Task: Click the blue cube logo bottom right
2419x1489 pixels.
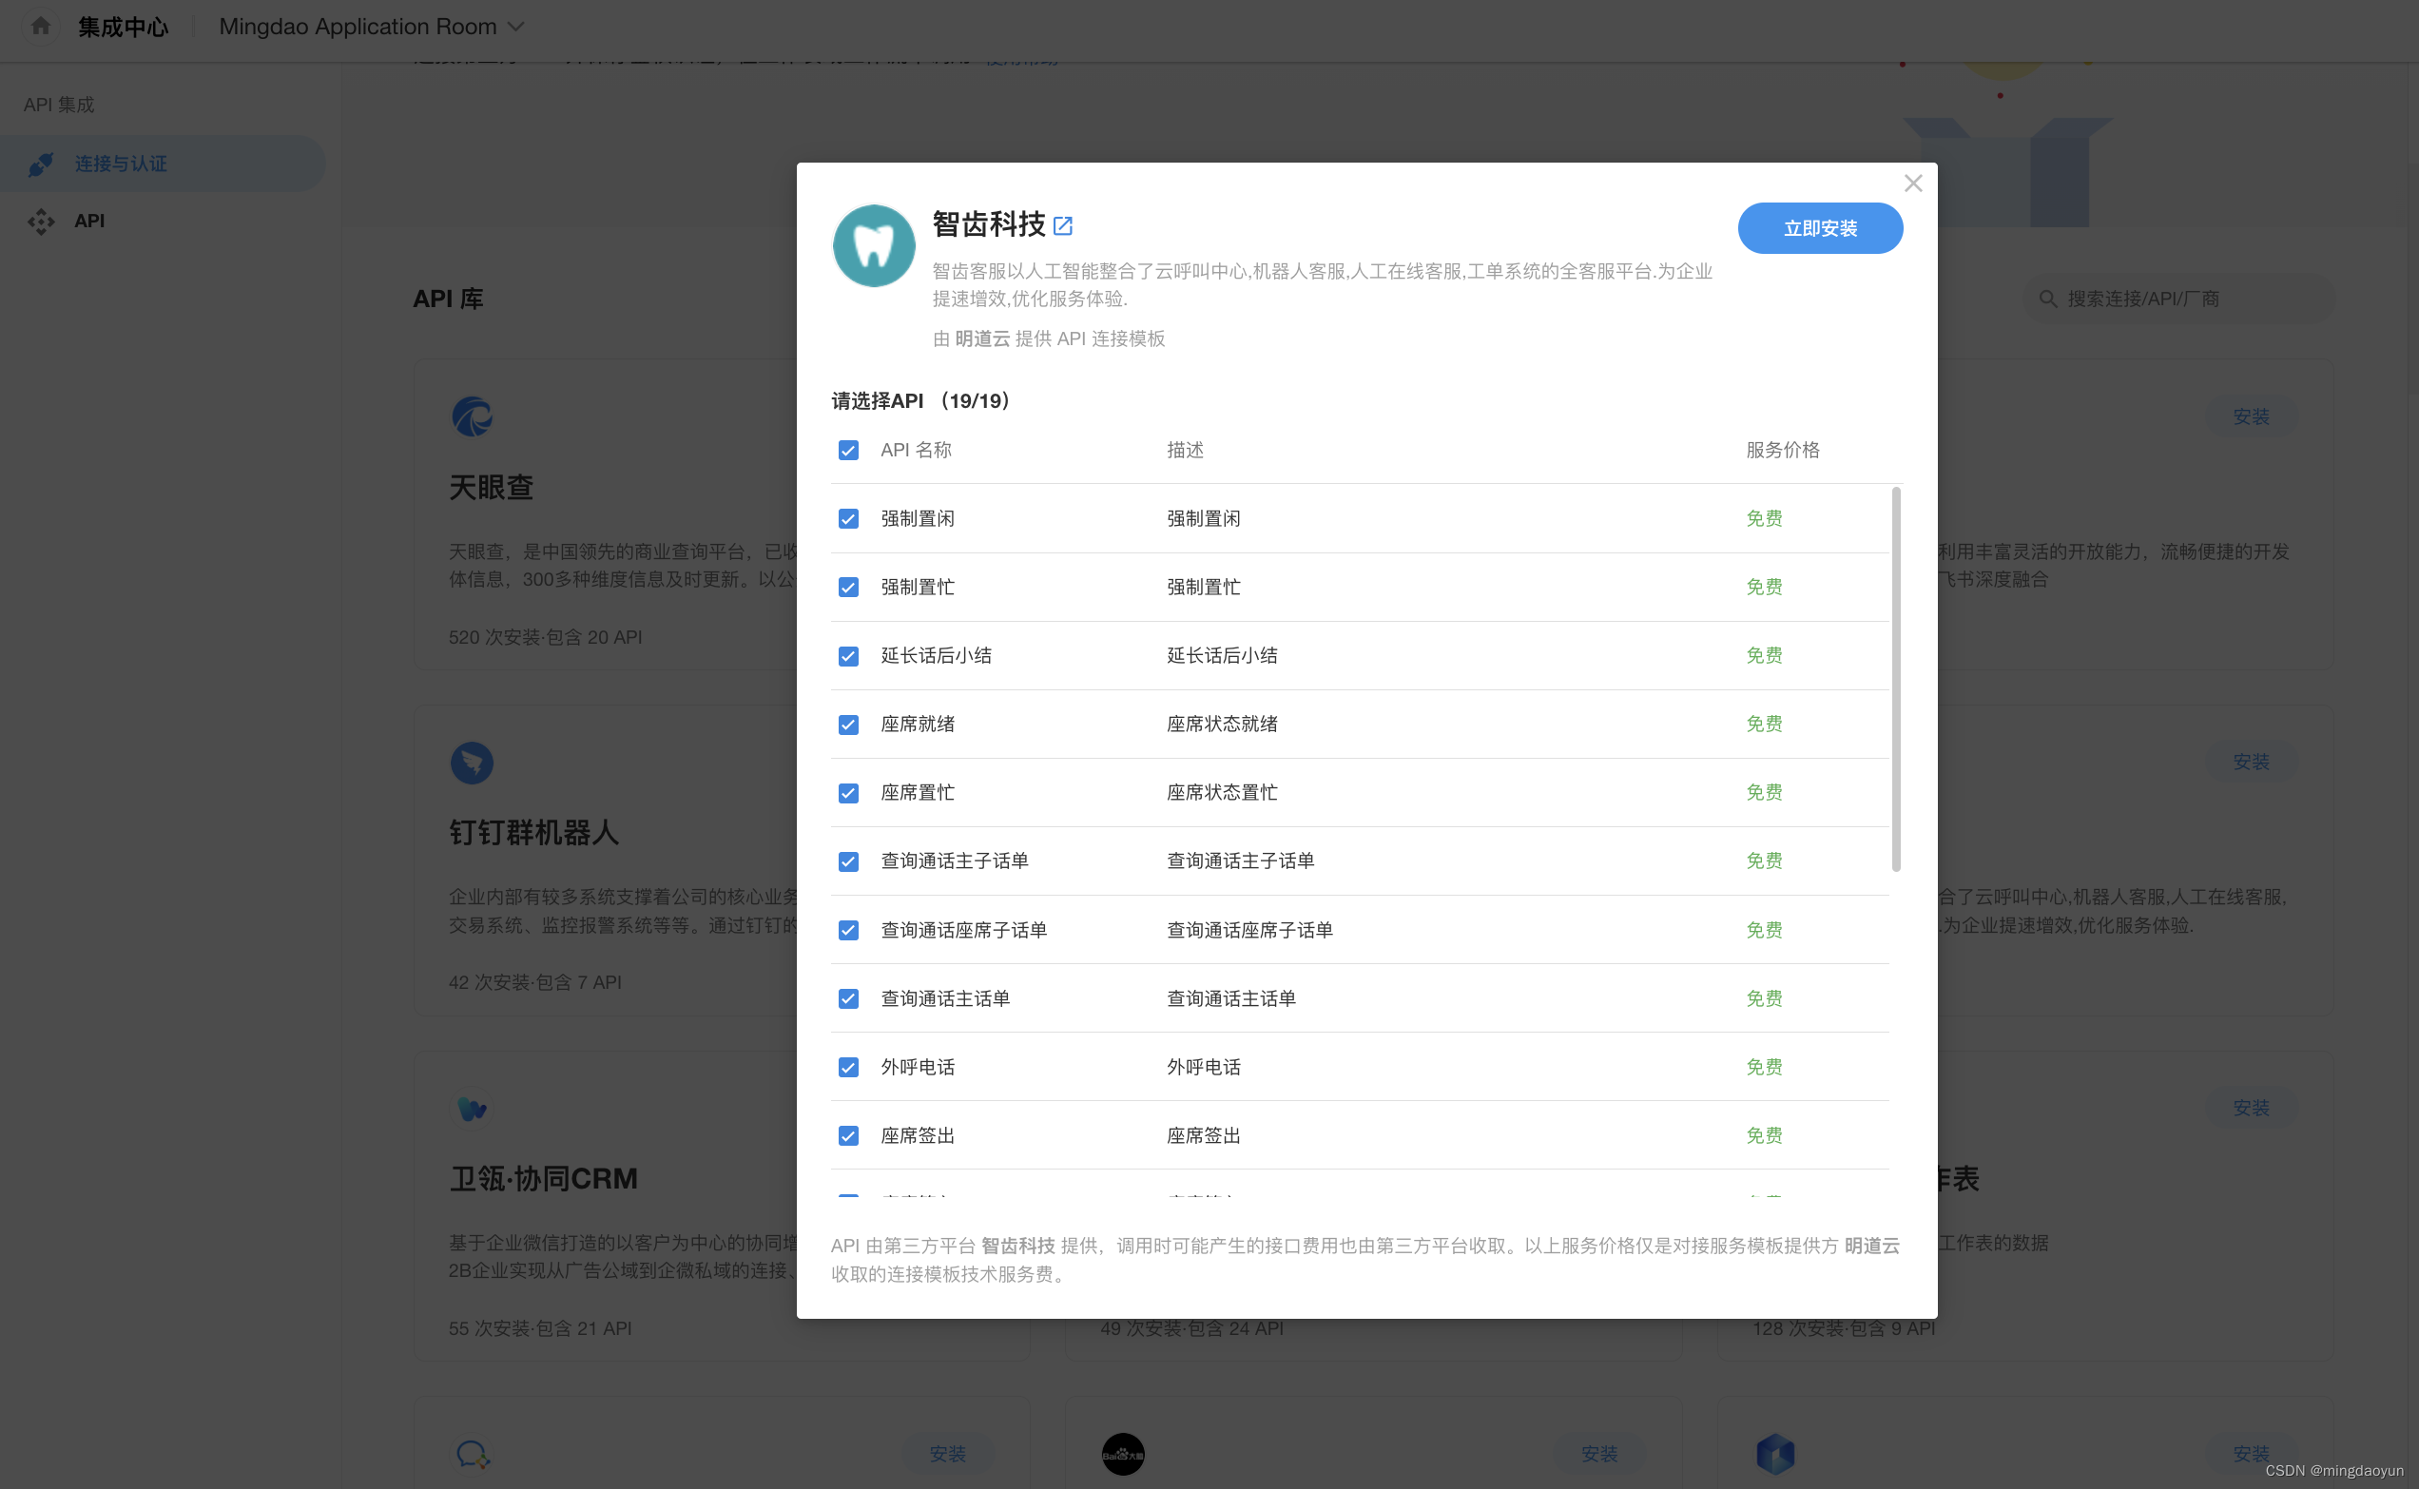Action: click(x=1777, y=1455)
